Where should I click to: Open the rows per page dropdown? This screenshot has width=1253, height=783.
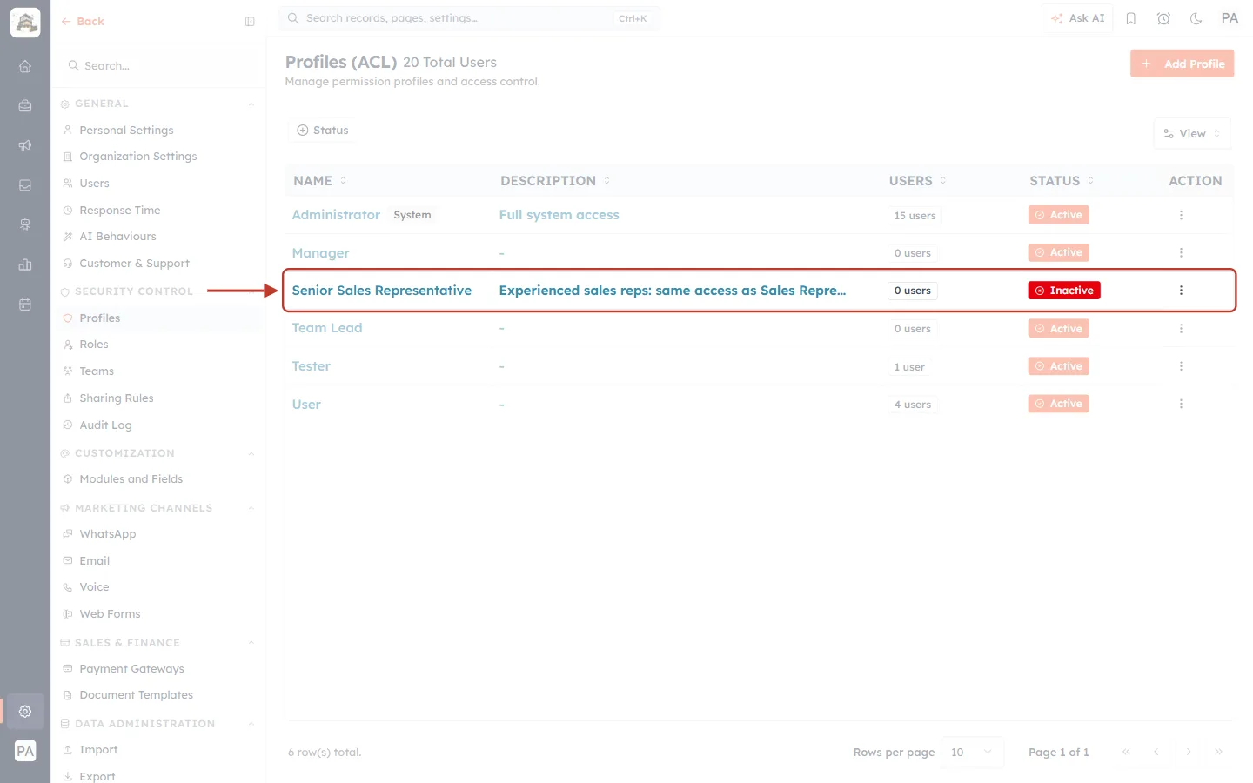pyautogui.click(x=974, y=753)
